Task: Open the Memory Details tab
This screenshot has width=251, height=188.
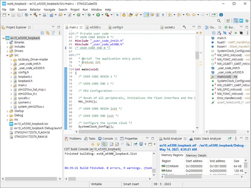Action: (x=196, y=155)
